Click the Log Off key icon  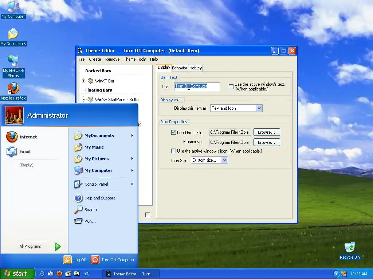67,260
